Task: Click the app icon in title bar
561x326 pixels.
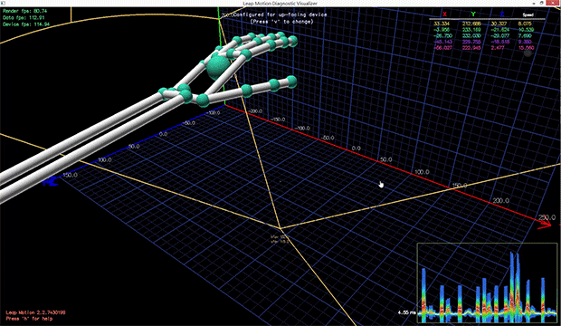Action: [4, 3]
